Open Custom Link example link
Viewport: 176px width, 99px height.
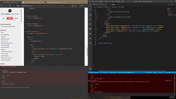click(4, 41)
